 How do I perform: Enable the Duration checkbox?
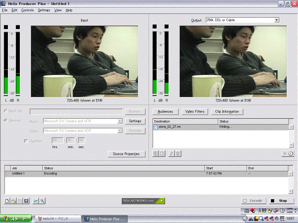pos(26,141)
